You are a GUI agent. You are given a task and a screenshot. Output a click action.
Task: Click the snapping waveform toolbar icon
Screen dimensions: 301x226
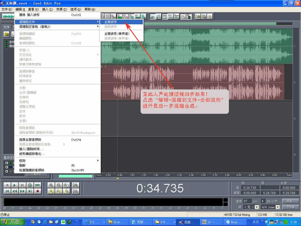click(x=189, y=17)
